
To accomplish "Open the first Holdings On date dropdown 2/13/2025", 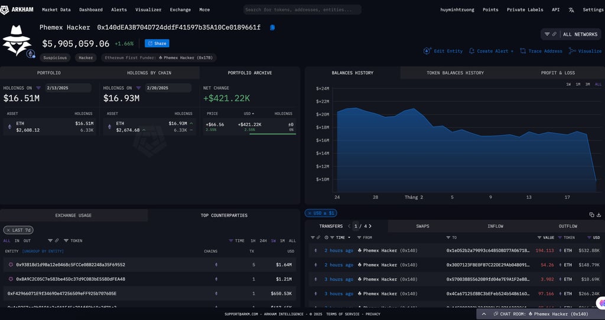I will (69, 88).
